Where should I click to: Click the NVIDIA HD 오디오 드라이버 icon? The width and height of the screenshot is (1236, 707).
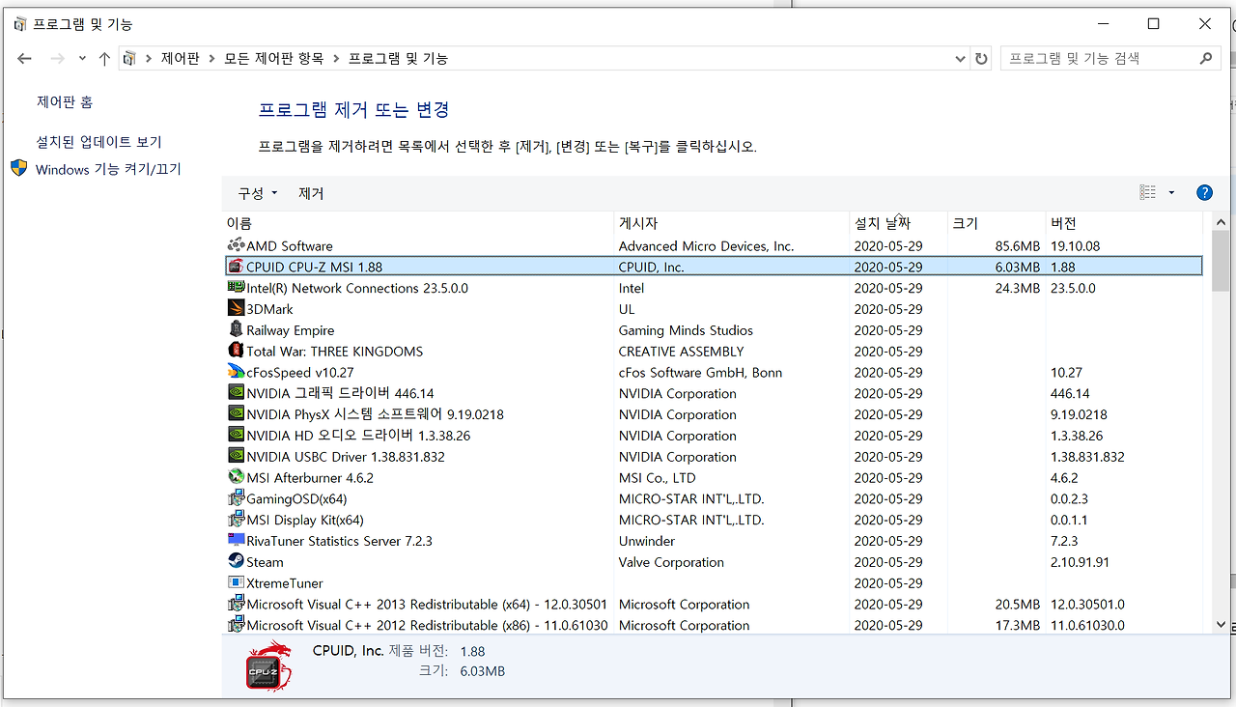(x=236, y=436)
